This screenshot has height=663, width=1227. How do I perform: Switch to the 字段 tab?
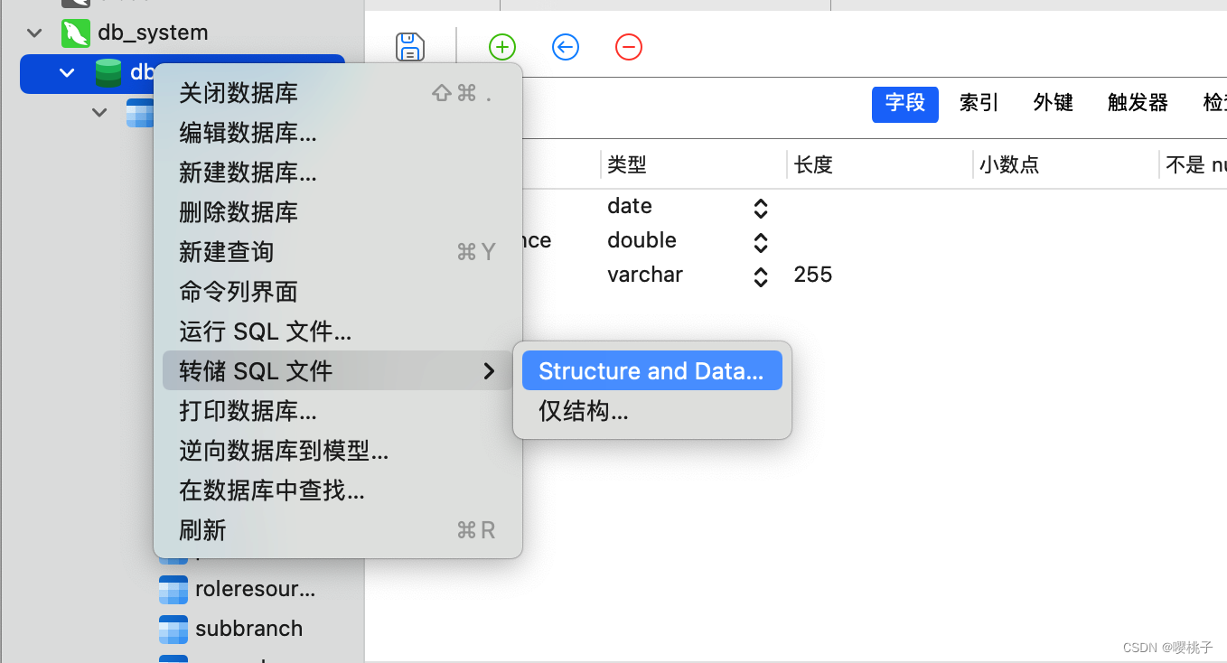pyautogui.click(x=905, y=104)
